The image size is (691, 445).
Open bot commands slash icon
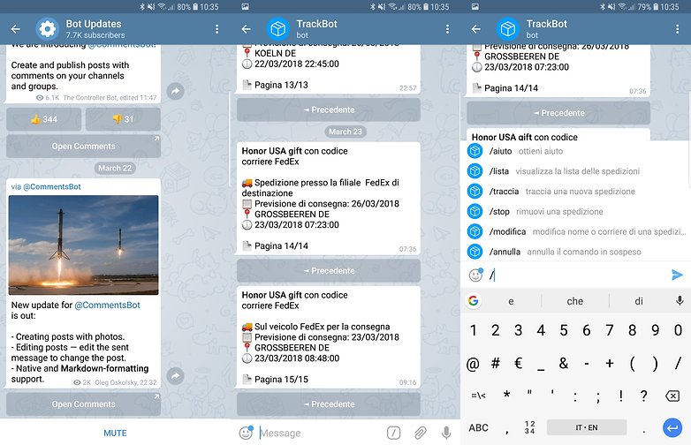[x=393, y=434]
